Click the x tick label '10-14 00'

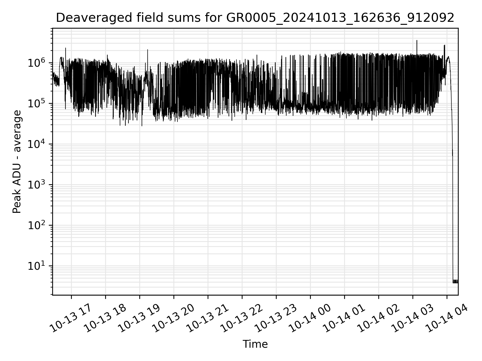coord(310,318)
